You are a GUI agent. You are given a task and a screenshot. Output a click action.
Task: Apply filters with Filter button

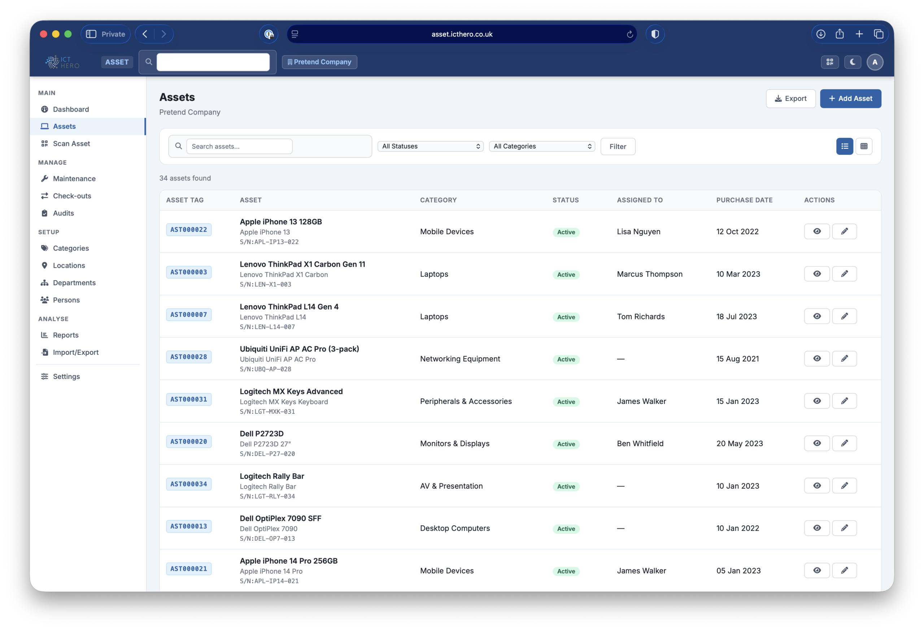[x=618, y=146]
